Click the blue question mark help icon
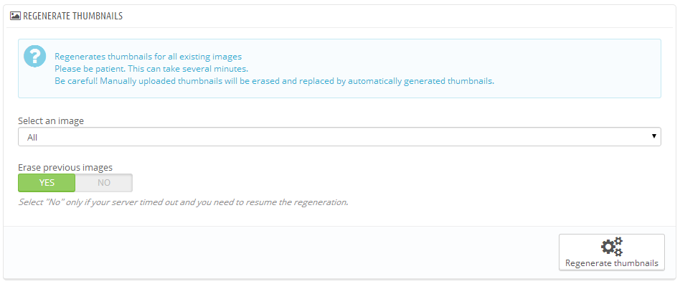 [x=34, y=57]
